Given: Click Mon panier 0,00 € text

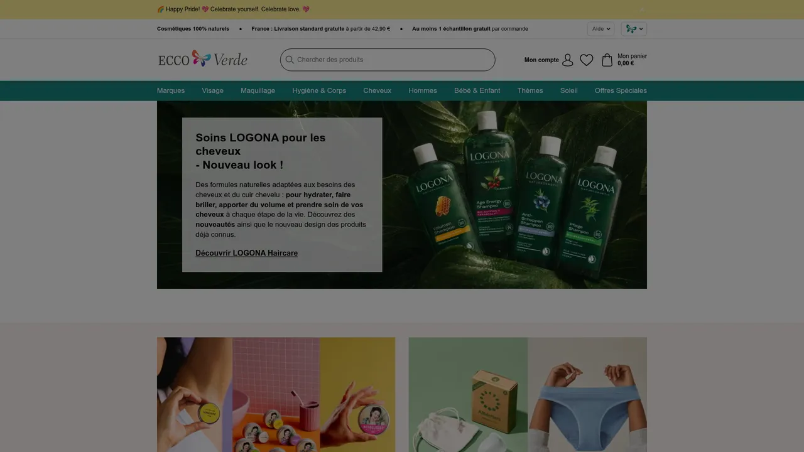Looking at the screenshot, I should [x=632, y=60].
